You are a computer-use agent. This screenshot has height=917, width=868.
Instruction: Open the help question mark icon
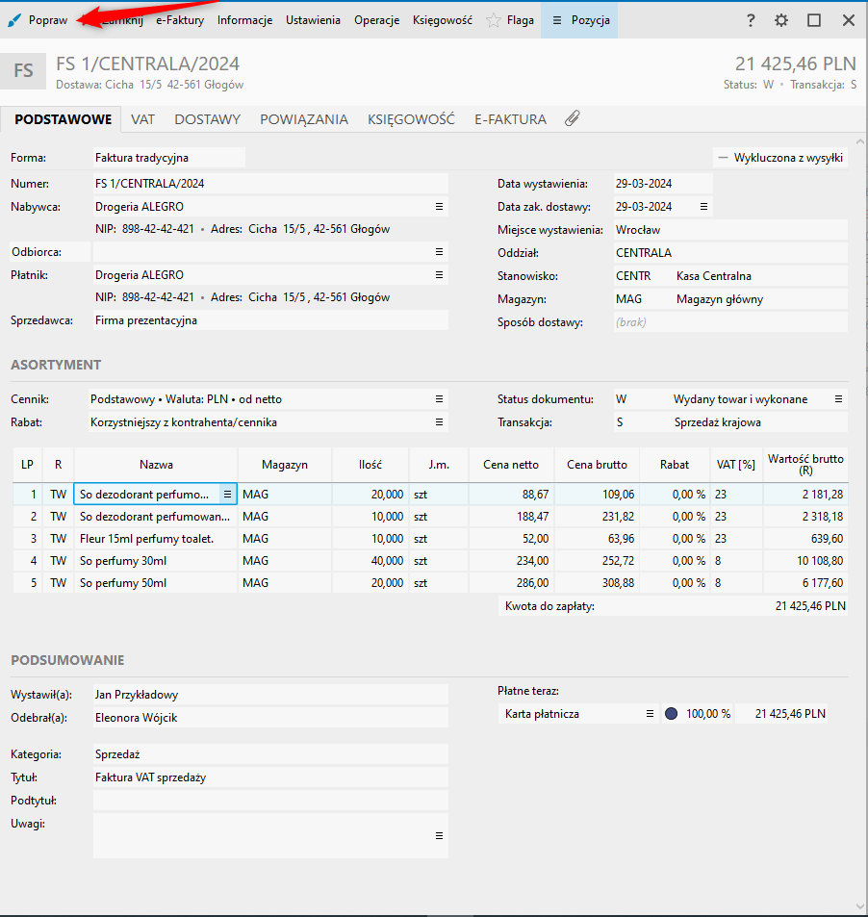click(751, 20)
